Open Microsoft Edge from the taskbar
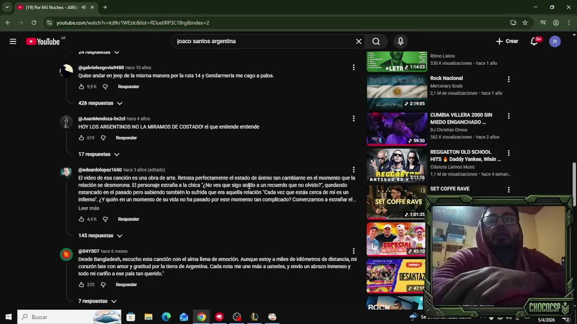This screenshot has height=324, width=577. tap(166, 317)
